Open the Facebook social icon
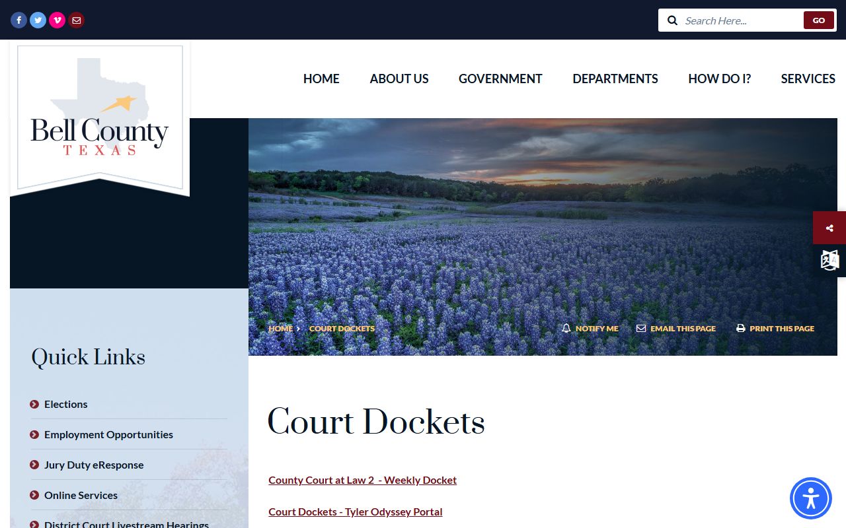 (19, 20)
